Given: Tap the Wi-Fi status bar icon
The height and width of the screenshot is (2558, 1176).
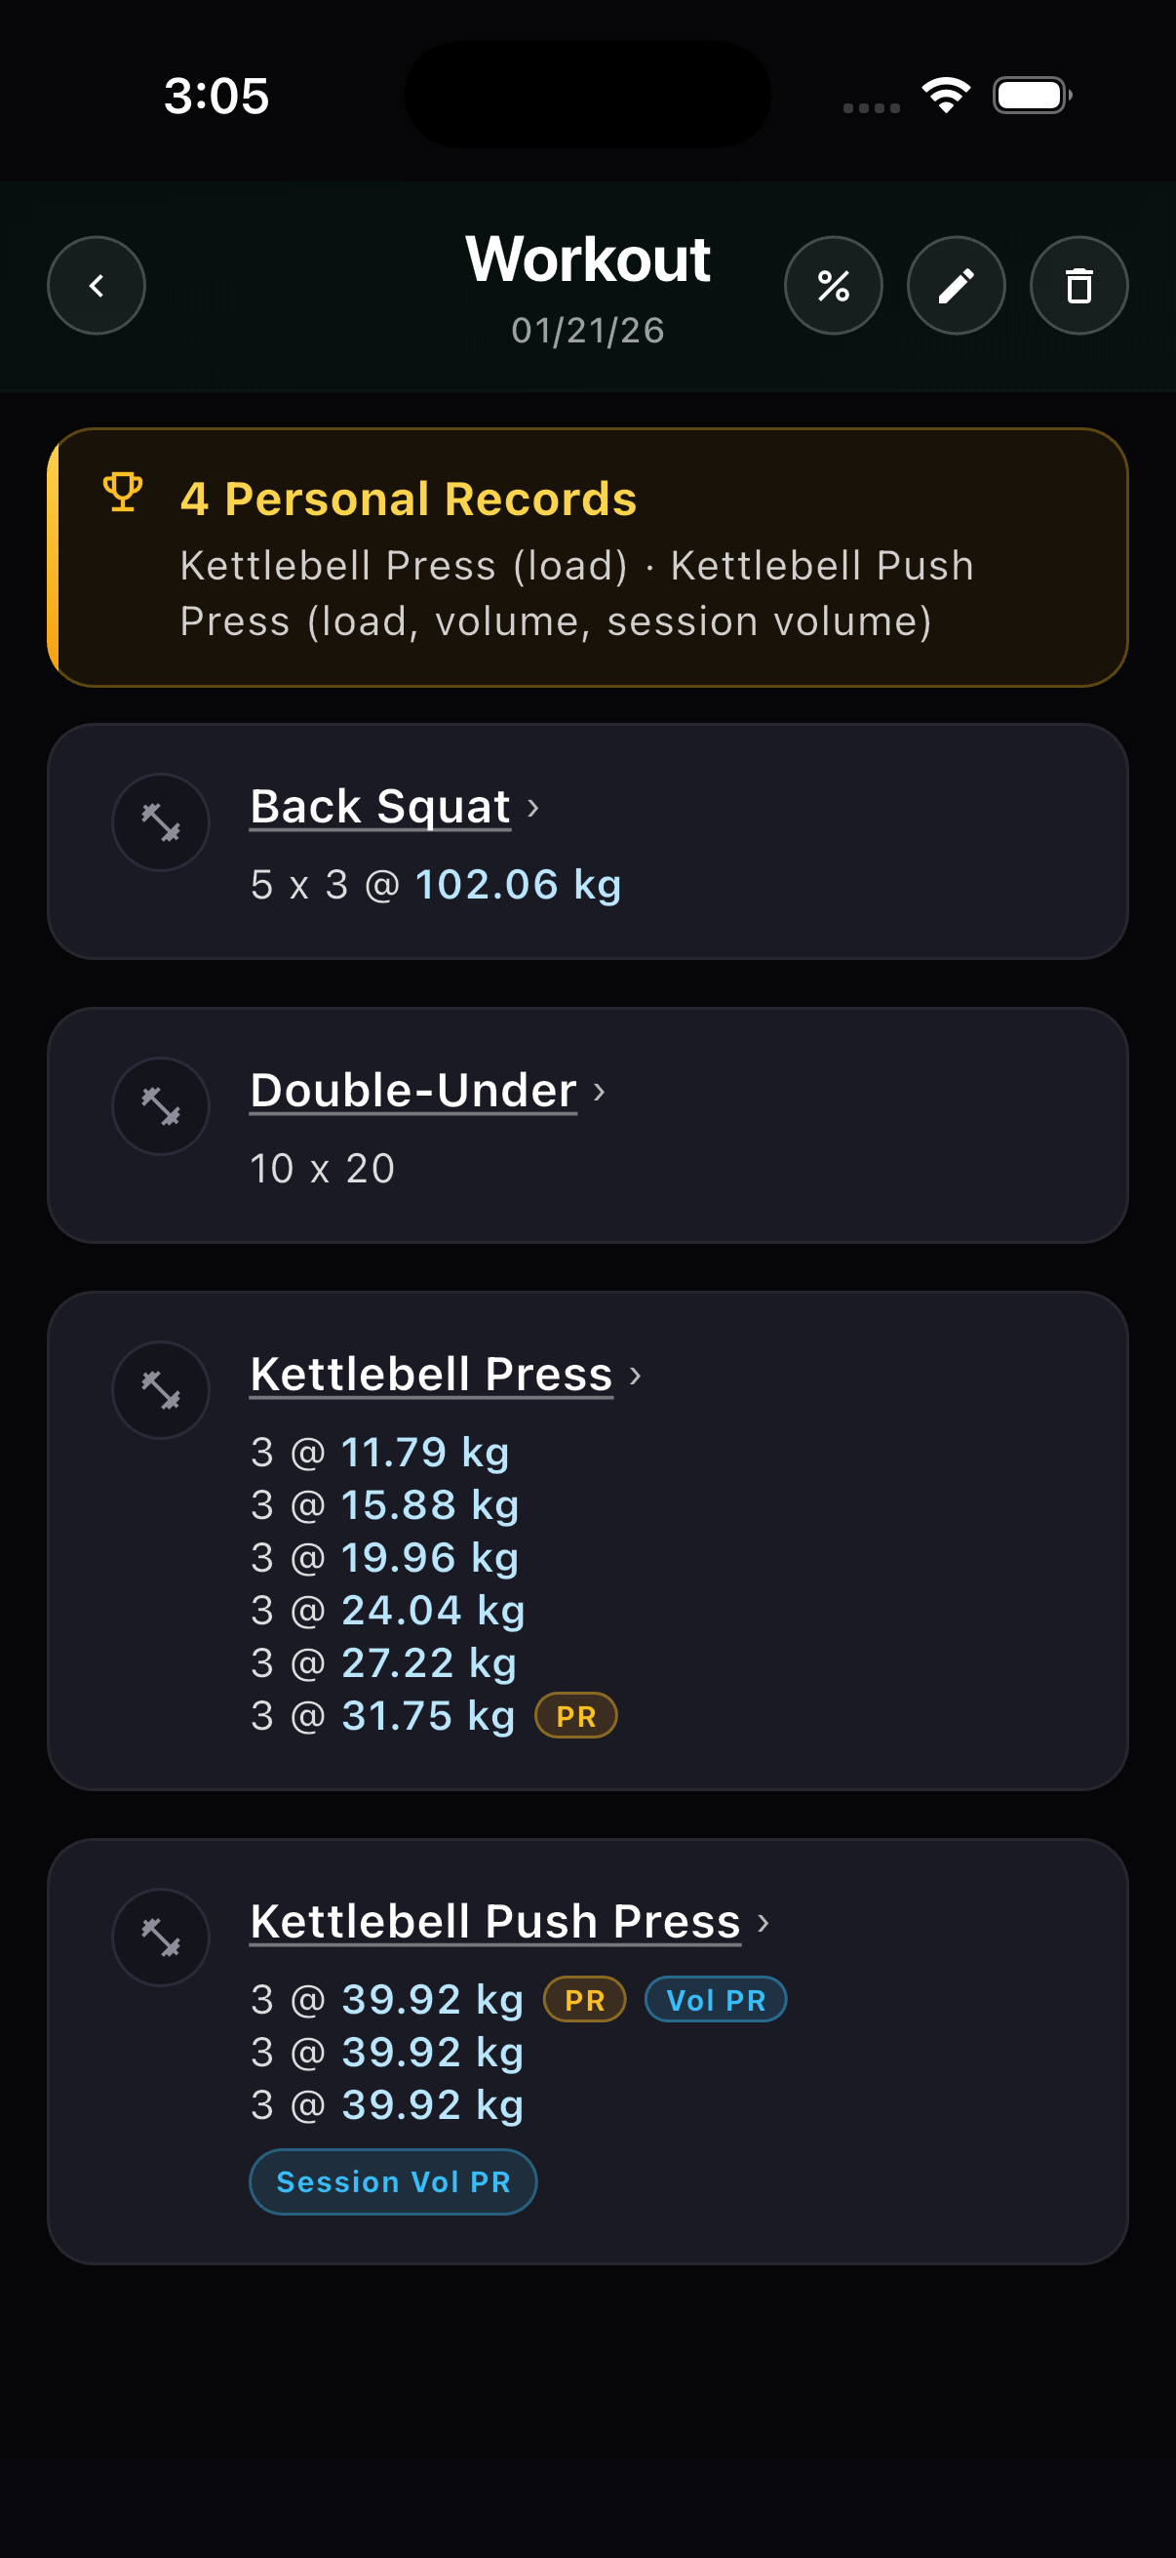Looking at the screenshot, I should click(x=946, y=96).
